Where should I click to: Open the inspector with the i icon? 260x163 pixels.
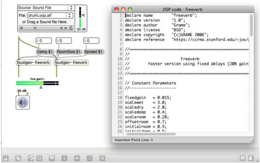[x=64, y=158]
